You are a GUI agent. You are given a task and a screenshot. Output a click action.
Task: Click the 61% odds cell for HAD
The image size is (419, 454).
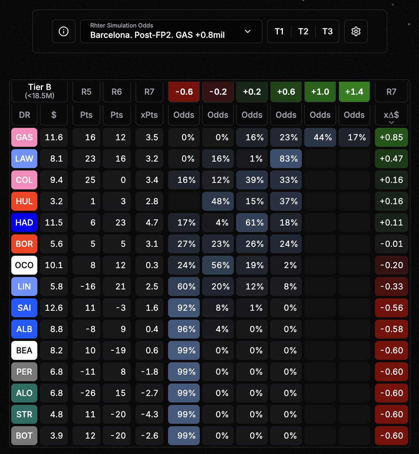pyautogui.click(x=252, y=222)
